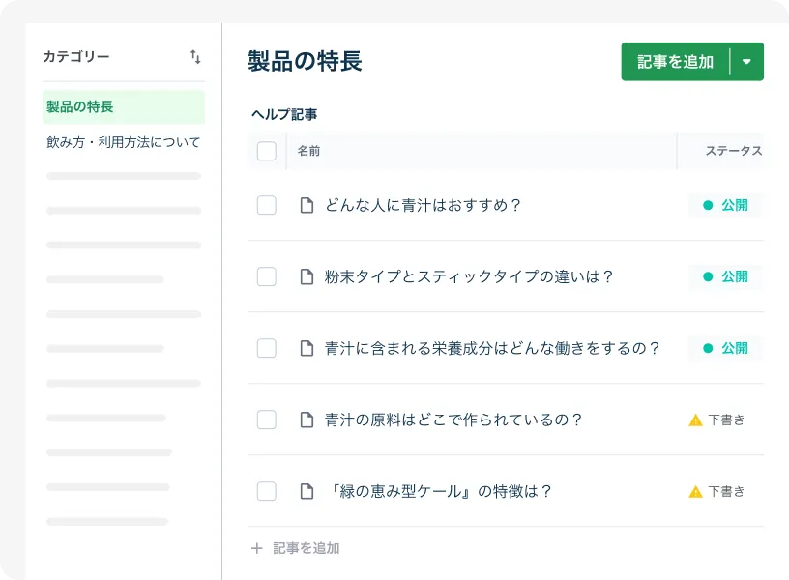The width and height of the screenshot is (789, 580).
Task: Click document icon beside 青汁の原料 article
Action: pyautogui.click(x=307, y=420)
